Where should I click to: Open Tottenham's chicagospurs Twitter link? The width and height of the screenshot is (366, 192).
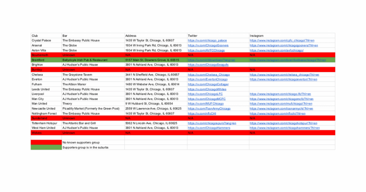(x=211, y=123)
